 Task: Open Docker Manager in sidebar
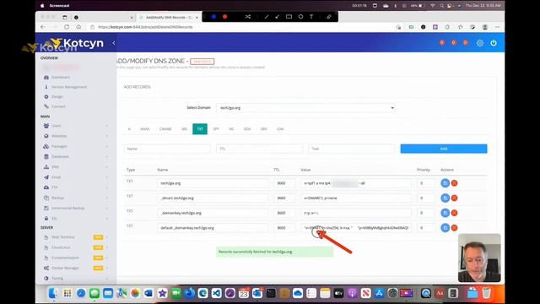(x=65, y=268)
